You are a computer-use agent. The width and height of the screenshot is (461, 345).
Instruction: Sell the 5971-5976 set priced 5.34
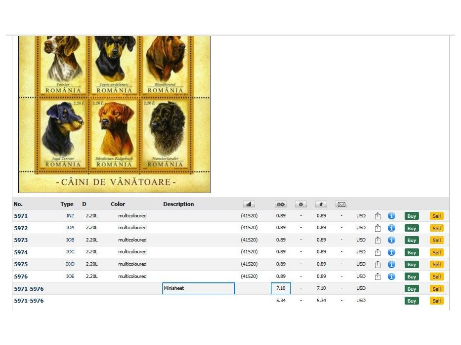[437, 301]
